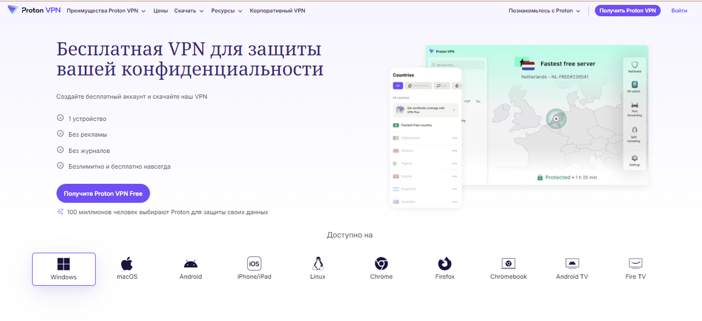702x321 pixels.
Task: Click the Proton VPN logo
Action: point(34,10)
